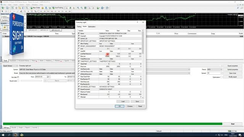Image resolution: width=244 pixels, height=137 pixels.
Task: Select the cursor arrow tool
Action: point(2,11)
